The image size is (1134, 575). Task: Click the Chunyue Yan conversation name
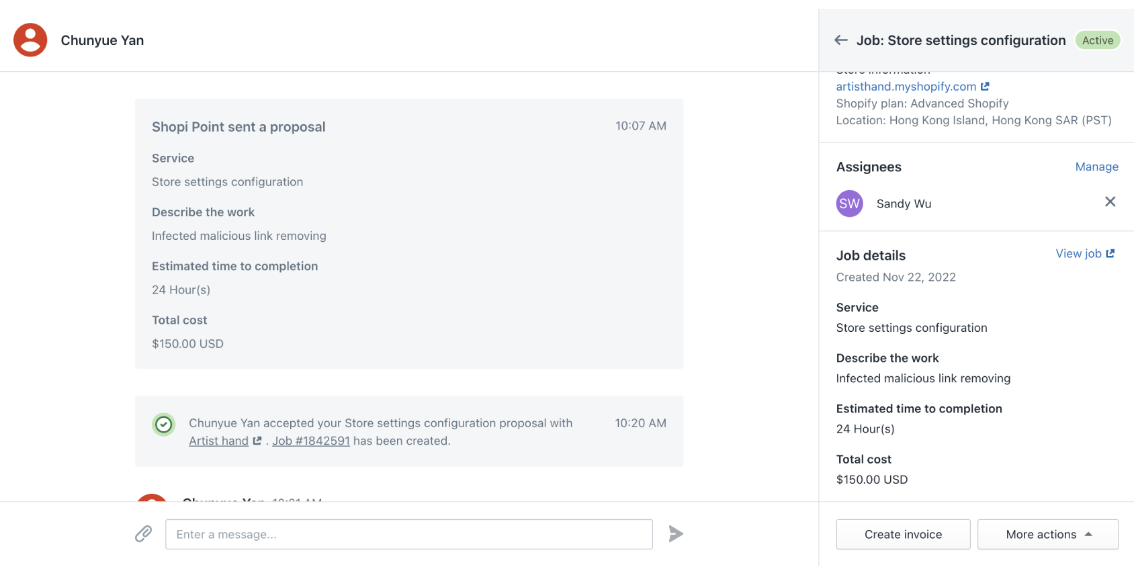(x=102, y=40)
